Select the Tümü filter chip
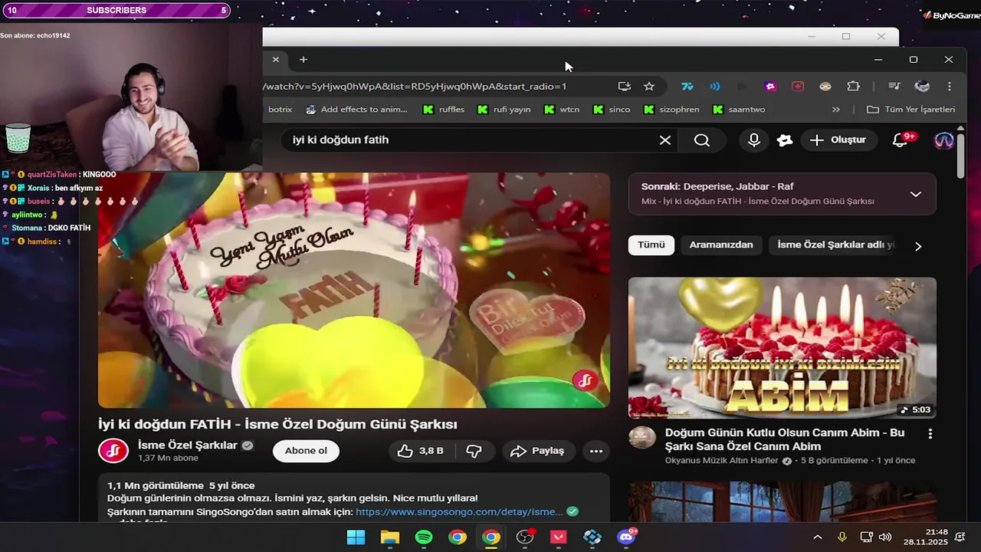This screenshot has width=981, height=552. pos(651,245)
